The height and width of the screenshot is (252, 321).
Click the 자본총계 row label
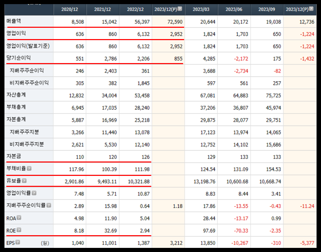click(16, 119)
